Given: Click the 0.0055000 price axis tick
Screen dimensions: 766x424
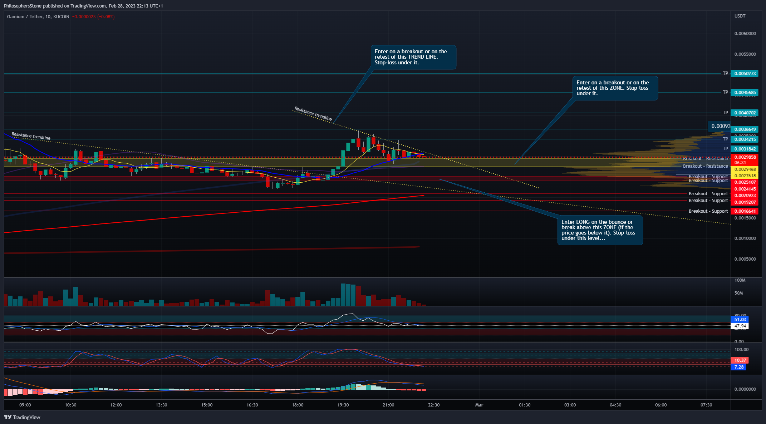Looking at the screenshot, I should 745,54.
